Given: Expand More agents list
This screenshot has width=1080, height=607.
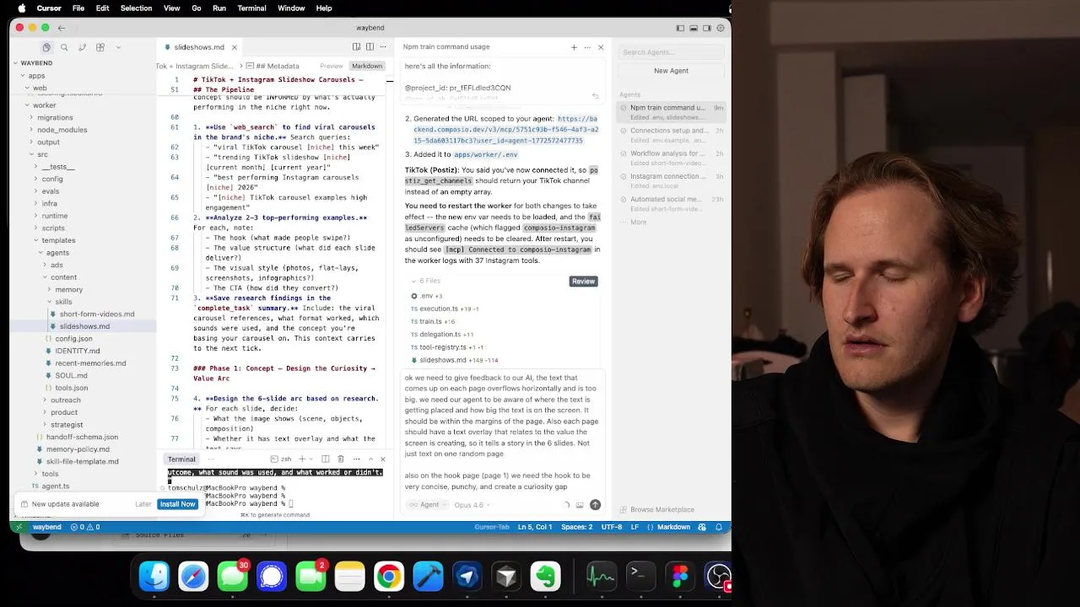Looking at the screenshot, I should point(638,223).
